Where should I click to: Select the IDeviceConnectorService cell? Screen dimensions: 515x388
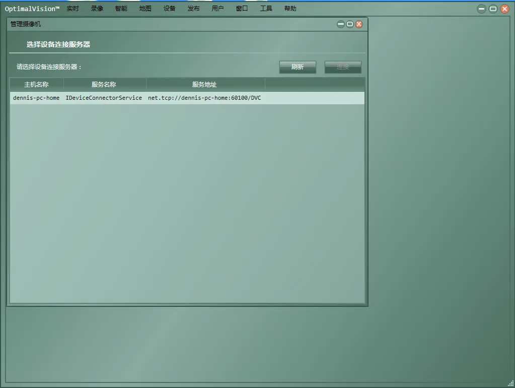click(104, 98)
